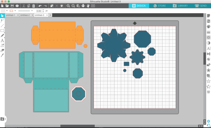Pick the Line drawing tool
Image resolution: width=211 pixels, height=128 pixels.
coord(2,26)
